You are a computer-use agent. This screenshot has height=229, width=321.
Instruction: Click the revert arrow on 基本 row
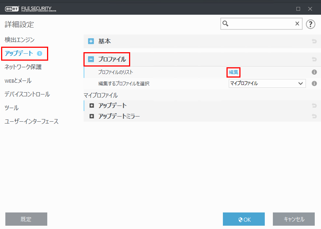coord(314,42)
